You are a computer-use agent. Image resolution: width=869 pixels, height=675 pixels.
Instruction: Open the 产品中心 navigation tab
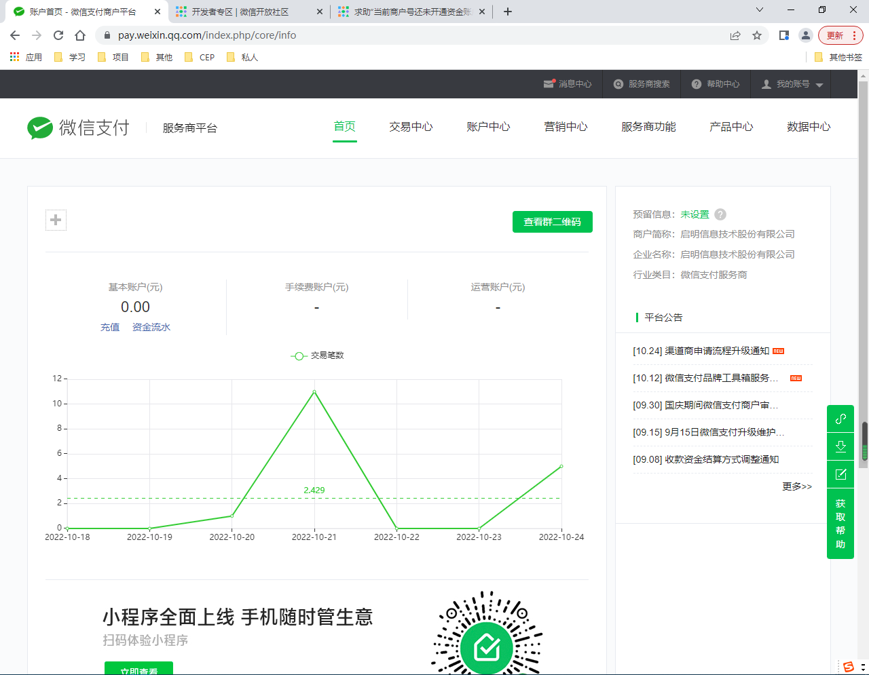click(732, 127)
